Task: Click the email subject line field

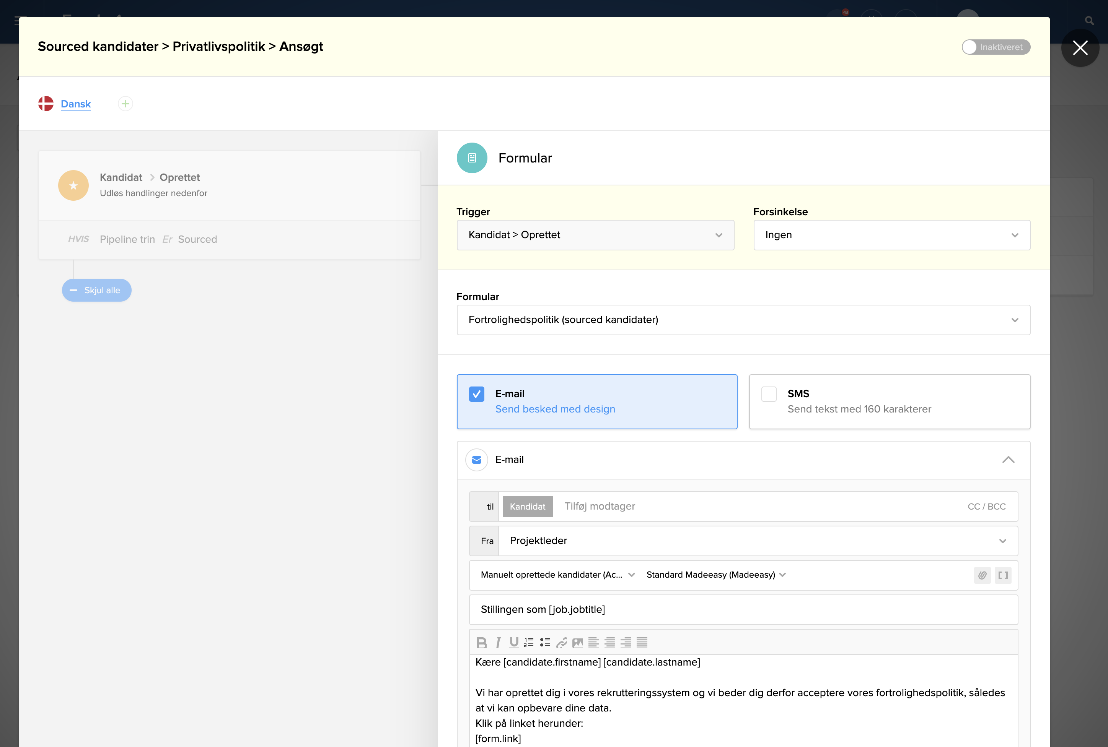Action: (743, 609)
